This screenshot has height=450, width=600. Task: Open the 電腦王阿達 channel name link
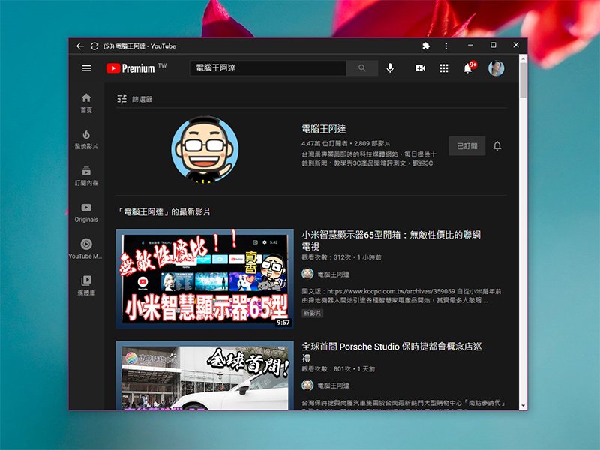coord(323,129)
